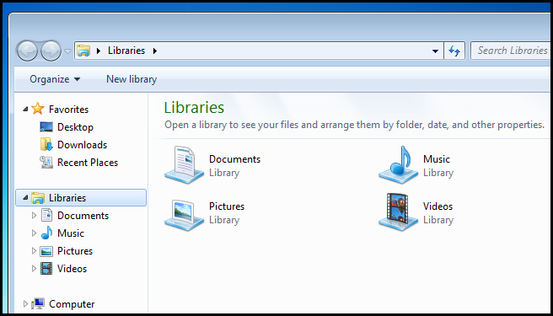
Task: Click the Favorites star icon
Action: [x=38, y=109]
